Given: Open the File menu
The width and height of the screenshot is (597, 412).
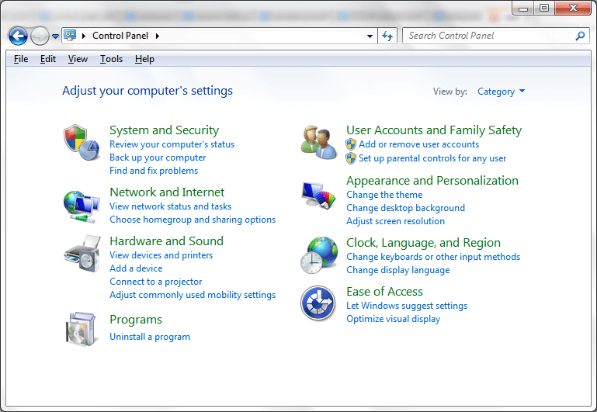Looking at the screenshot, I should tap(21, 59).
